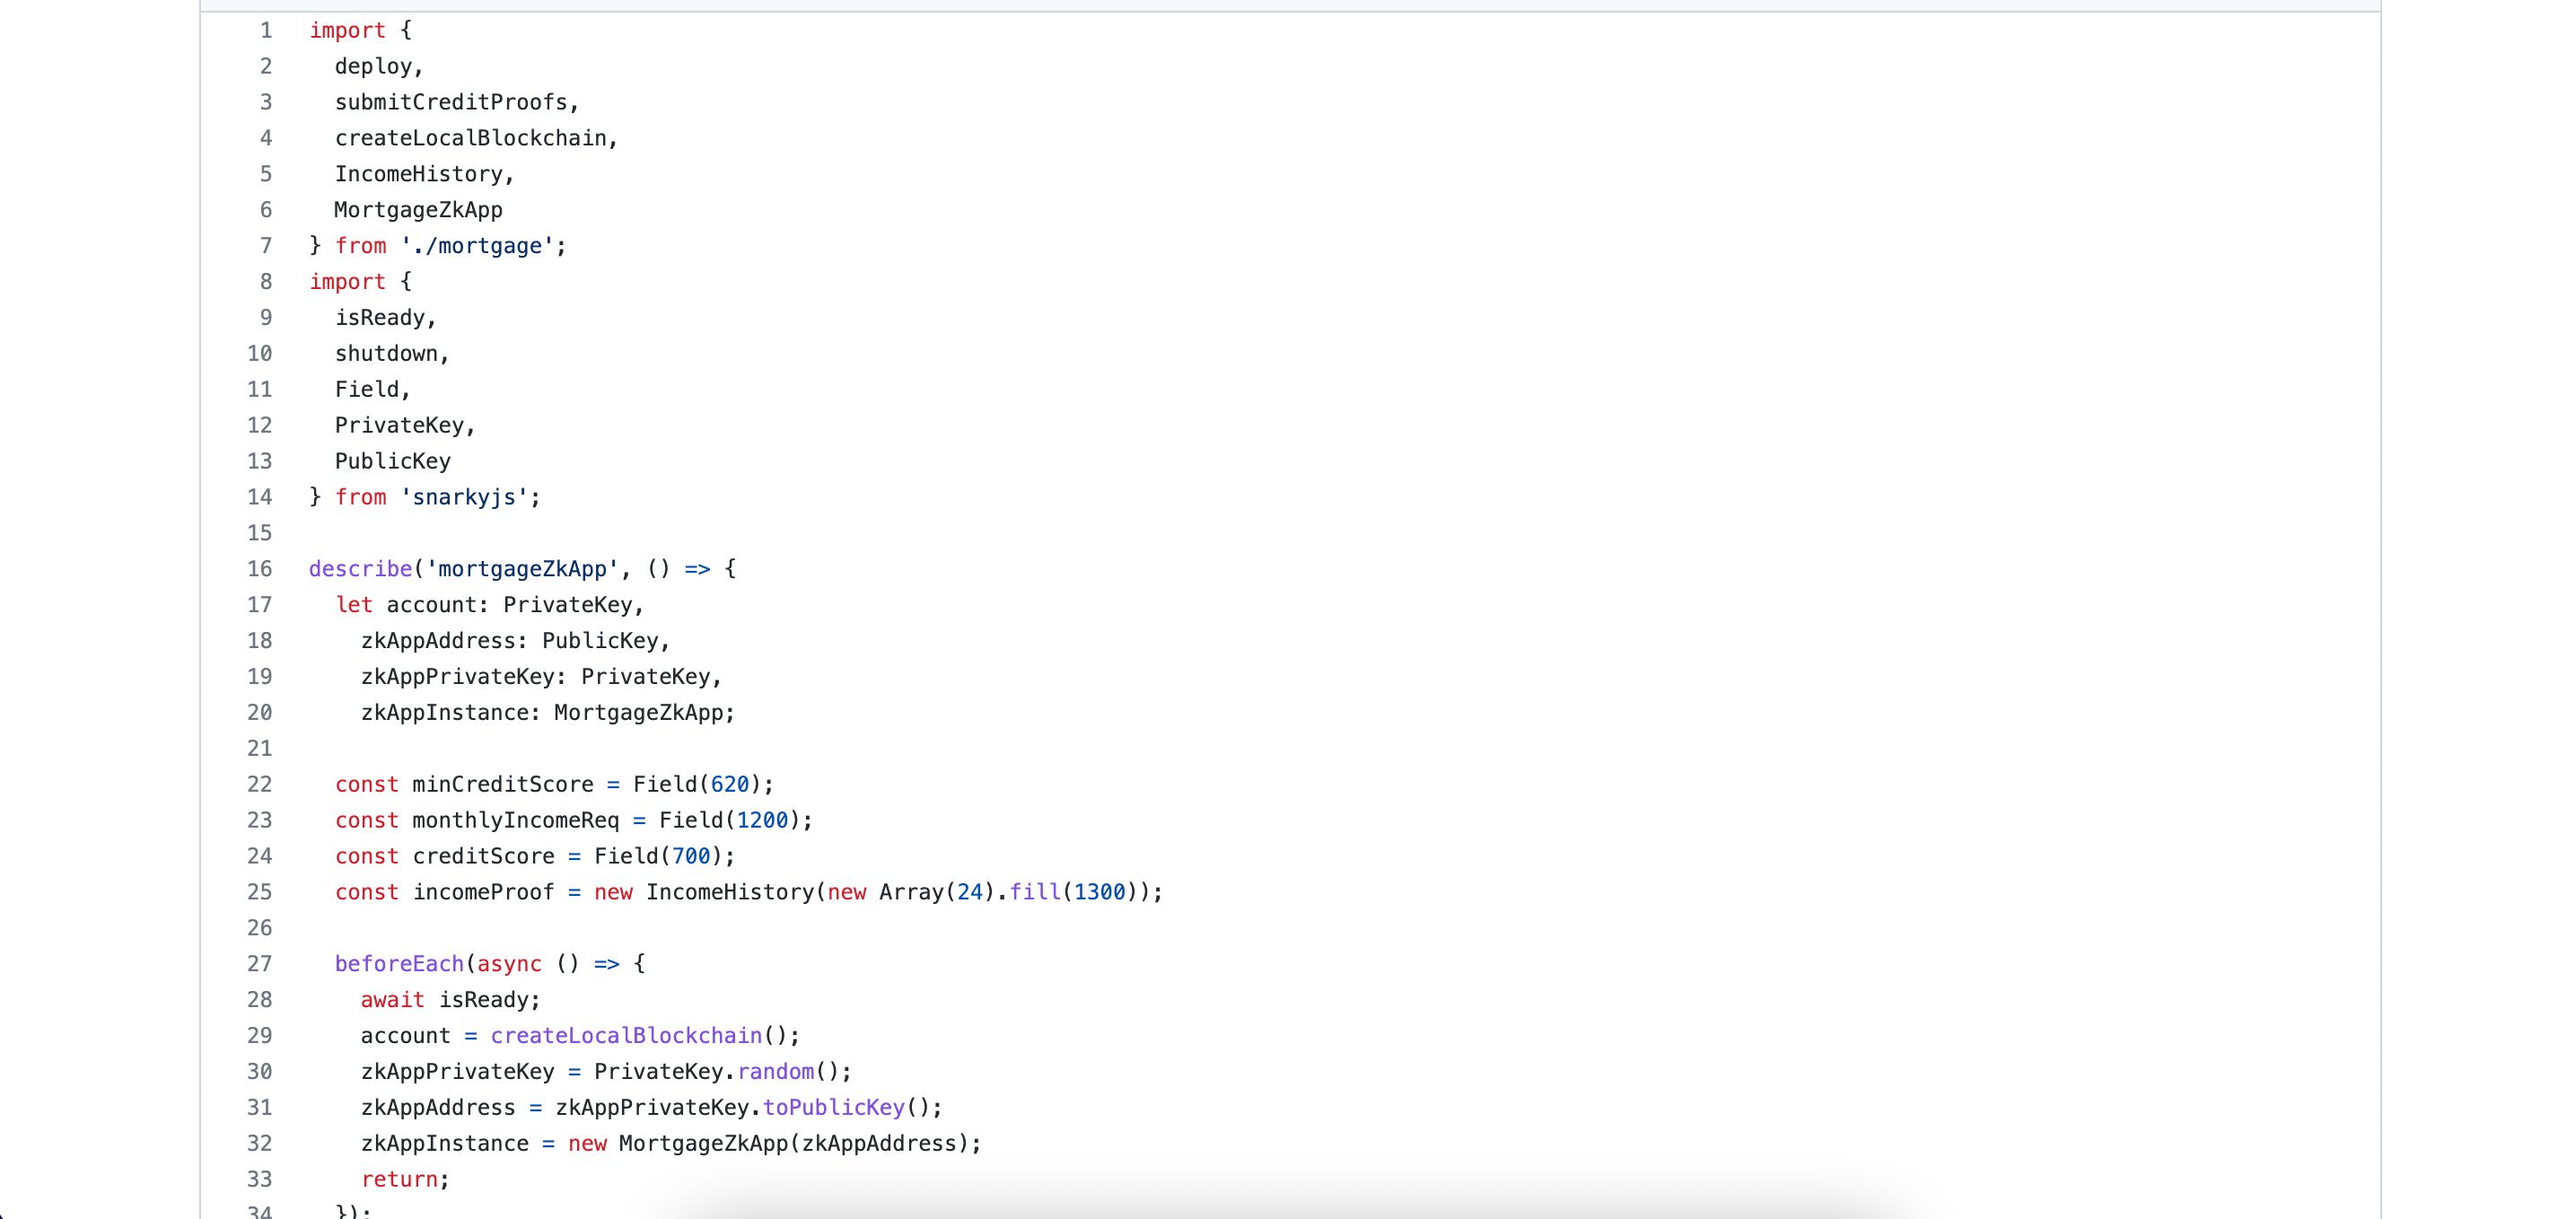Click 'PrivateKey,' on line 12
The height and width of the screenshot is (1219, 2576).
coord(405,426)
